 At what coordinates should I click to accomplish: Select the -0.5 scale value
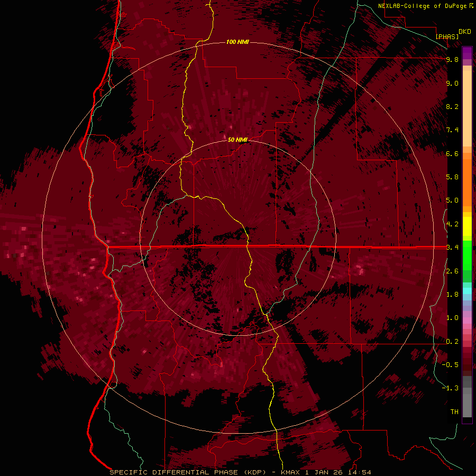point(450,365)
